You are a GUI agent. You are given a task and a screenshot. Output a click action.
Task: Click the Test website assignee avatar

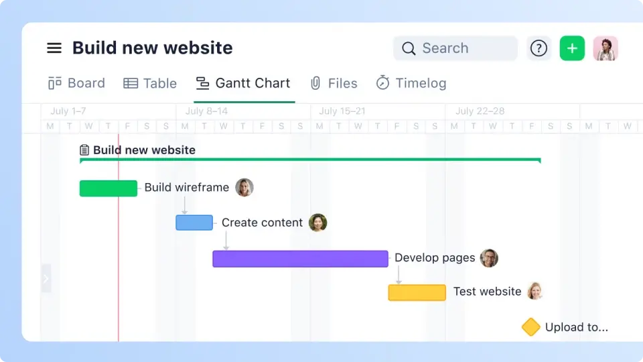click(x=534, y=292)
